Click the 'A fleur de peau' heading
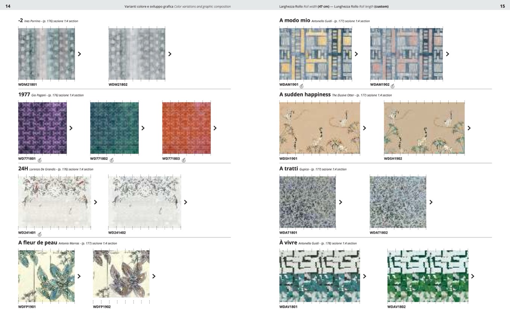The width and height of the screenshot is (510, 330). 38,243
